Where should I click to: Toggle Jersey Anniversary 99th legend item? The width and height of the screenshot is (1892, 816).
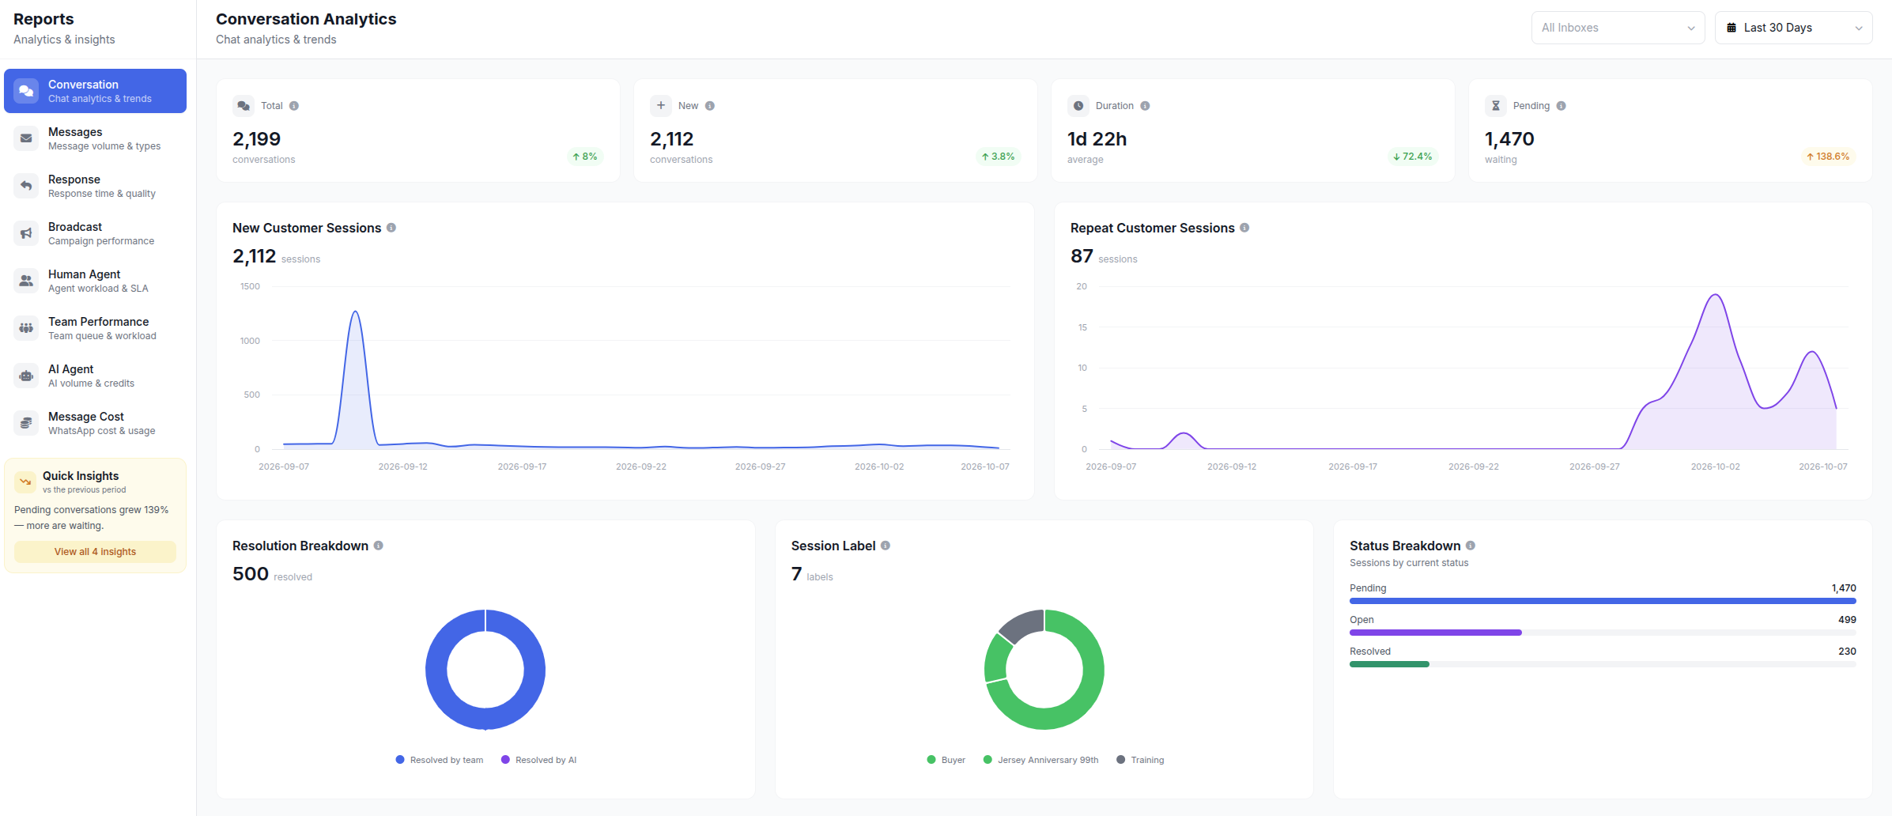click(x=1040, y=760)
